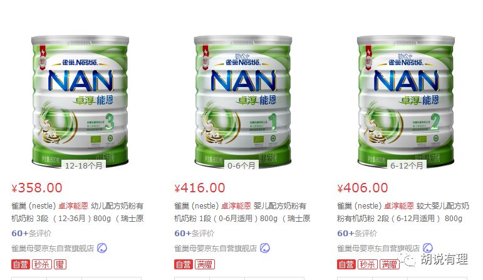Open the NAN stage 1 milk powder image
The image size is (483, 280).
242,103
